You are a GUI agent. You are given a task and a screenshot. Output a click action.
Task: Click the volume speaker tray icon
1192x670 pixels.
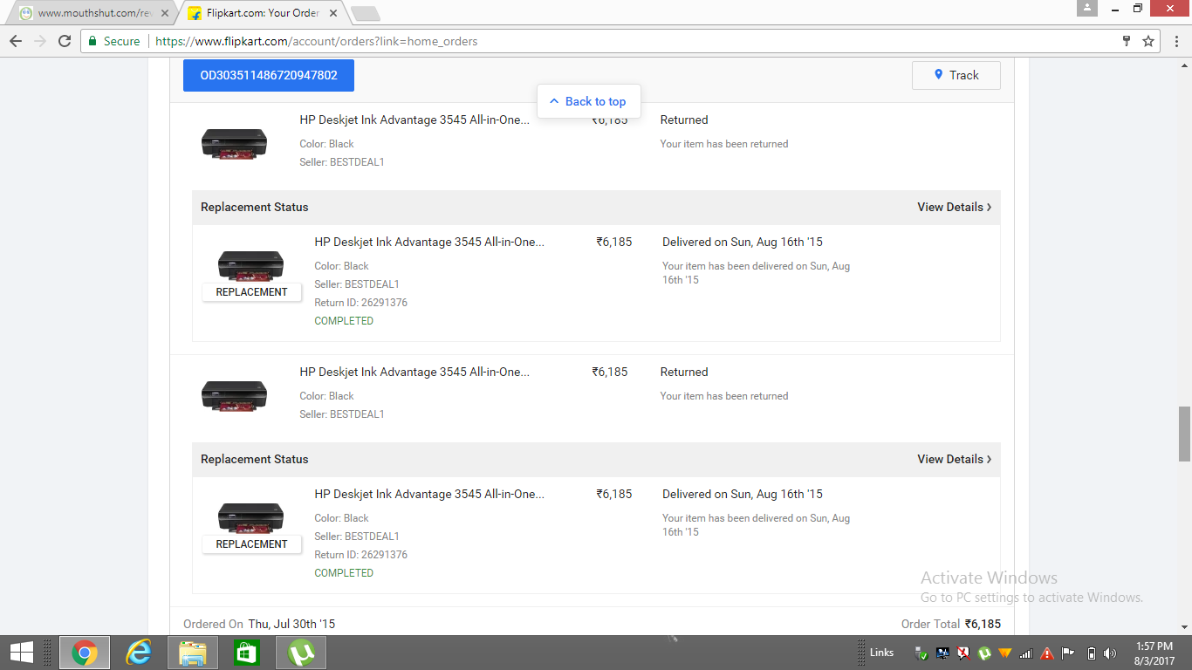pyautogui.click(x=1110, y=653)
